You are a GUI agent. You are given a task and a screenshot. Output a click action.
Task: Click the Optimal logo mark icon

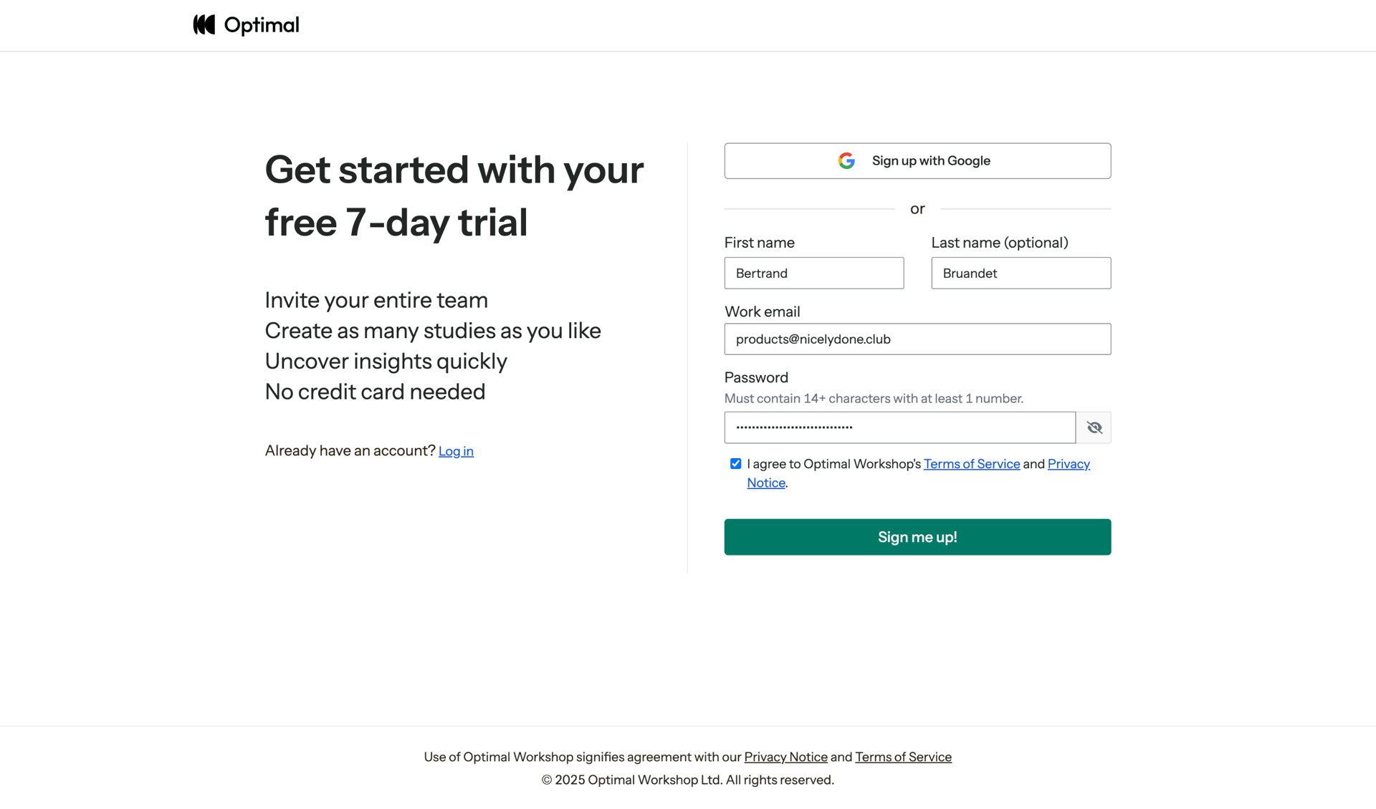(204, 25)
